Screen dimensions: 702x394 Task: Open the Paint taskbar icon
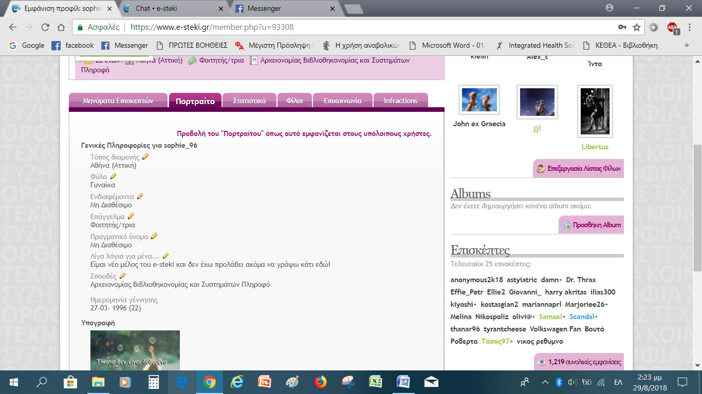pos(292,382)
